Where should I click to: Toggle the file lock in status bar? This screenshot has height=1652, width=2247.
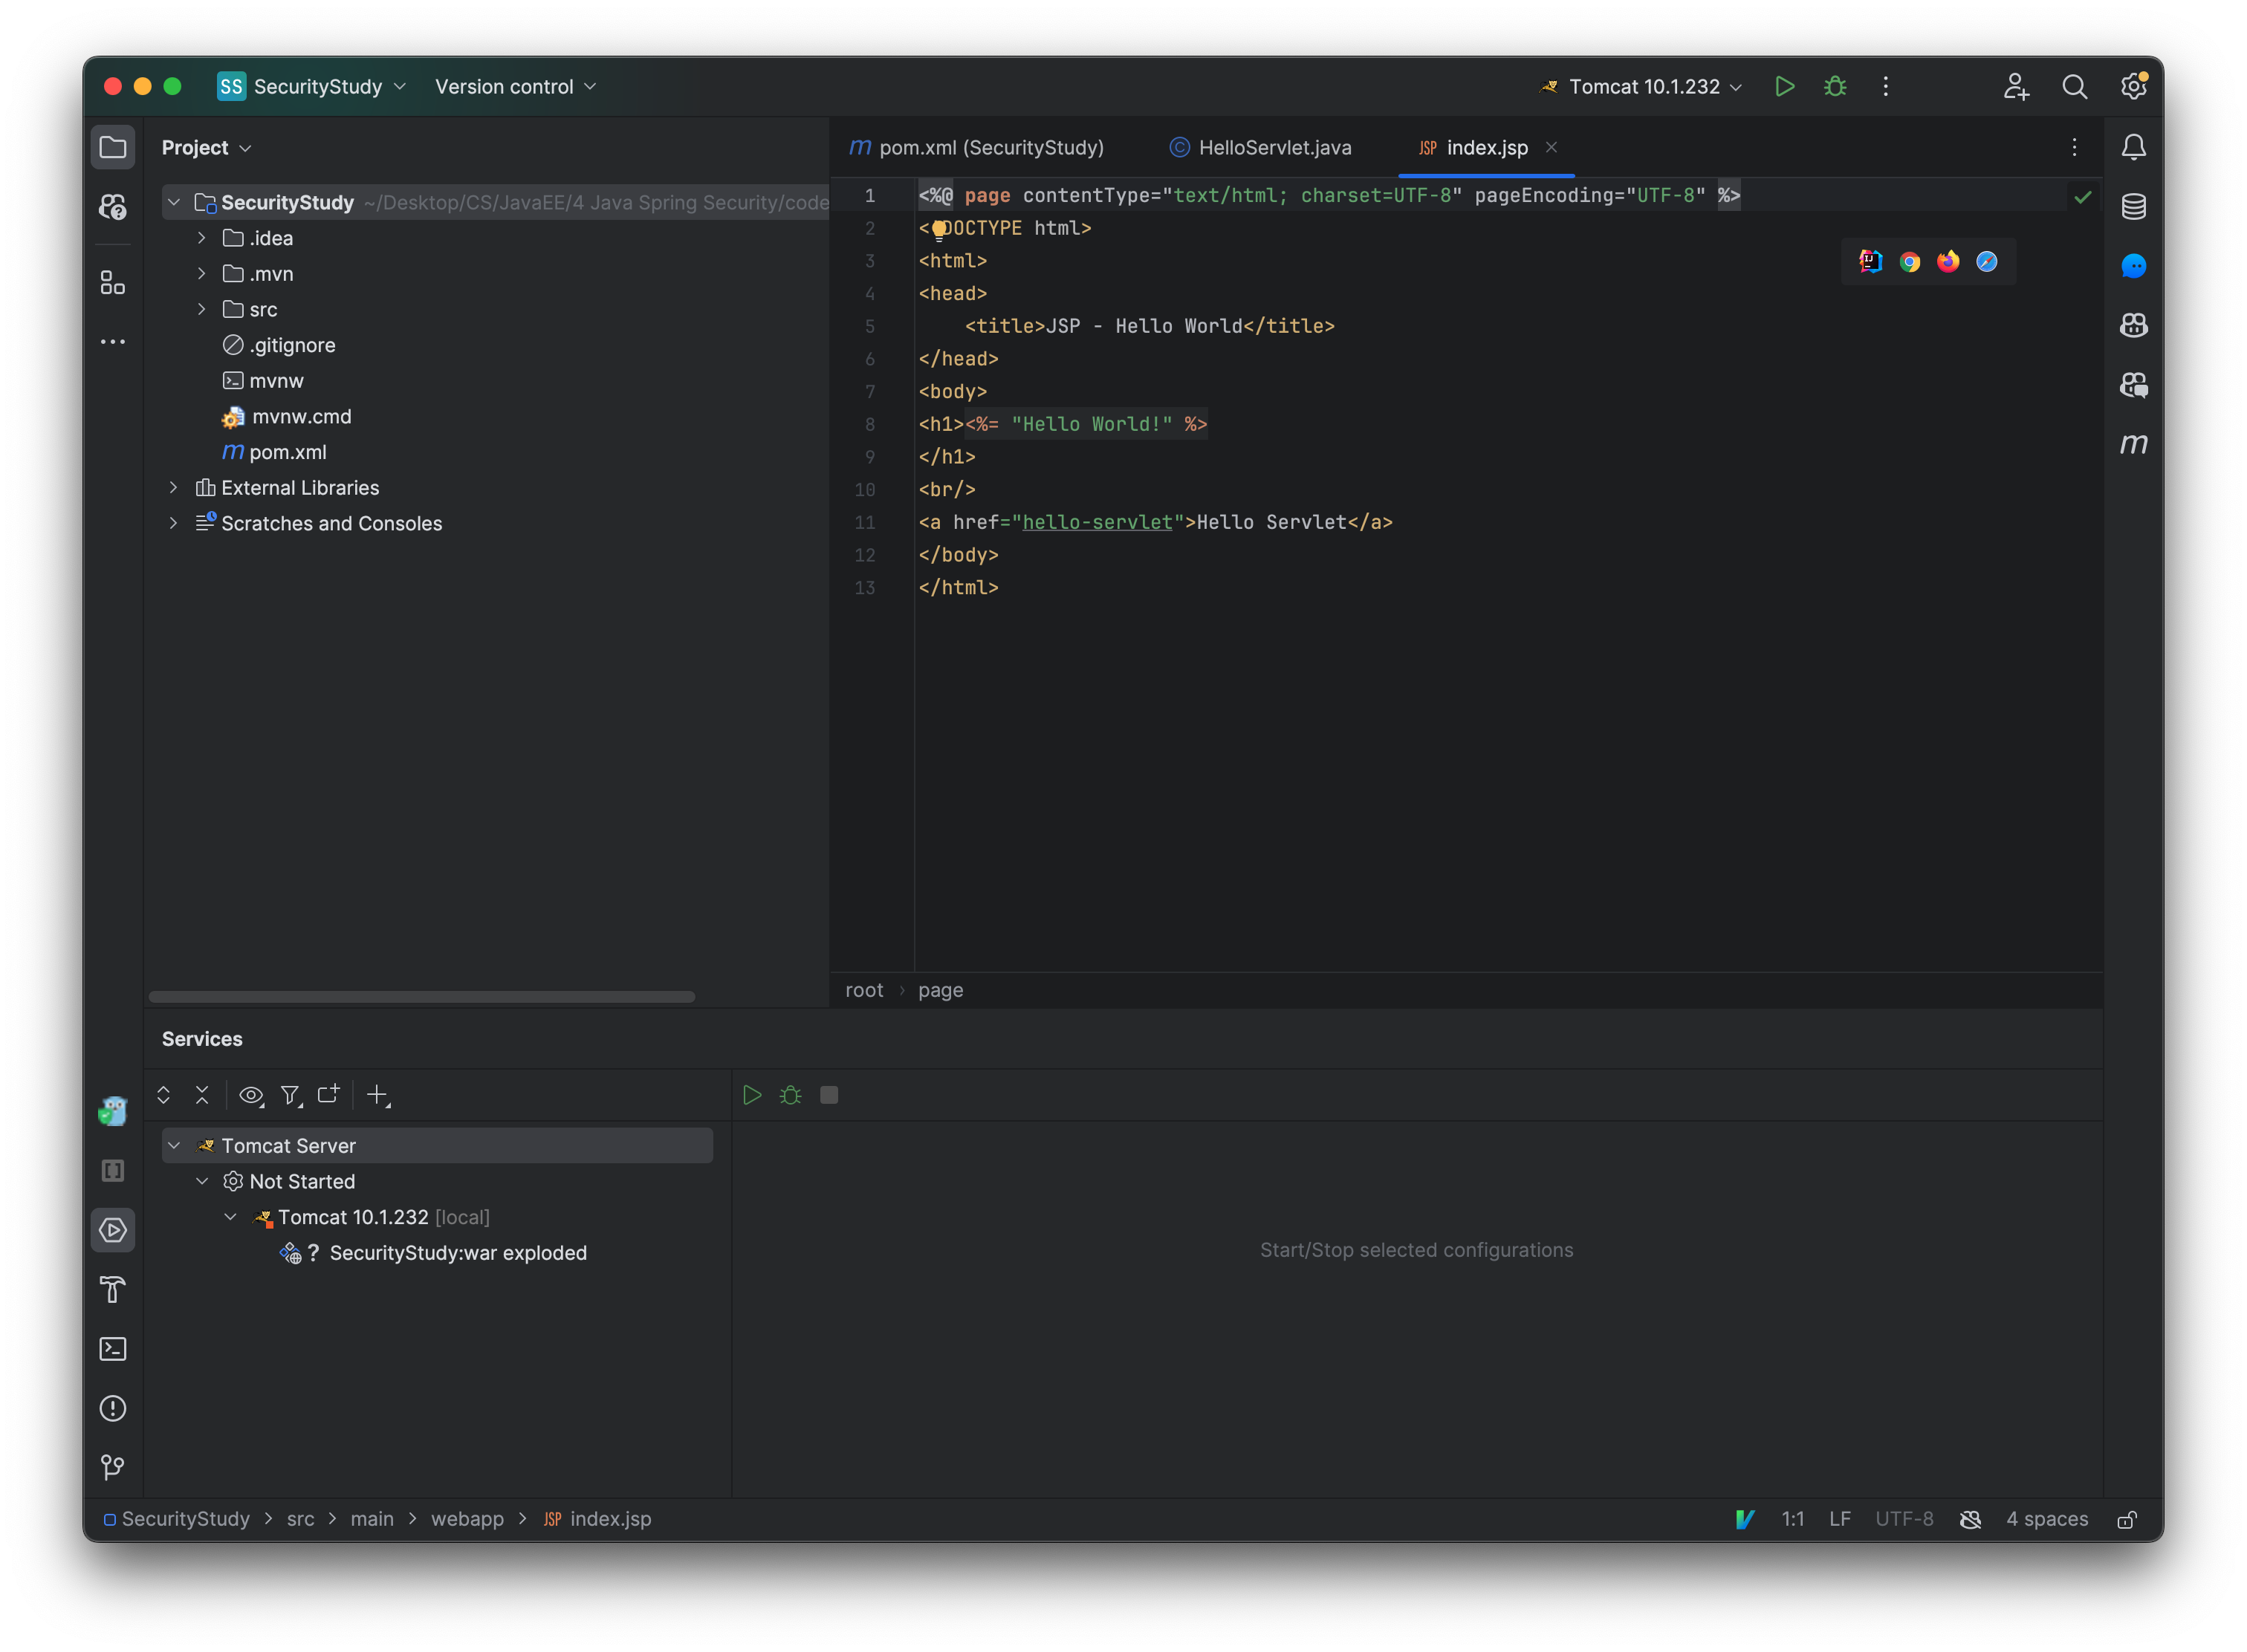tap(2128, 1519)
